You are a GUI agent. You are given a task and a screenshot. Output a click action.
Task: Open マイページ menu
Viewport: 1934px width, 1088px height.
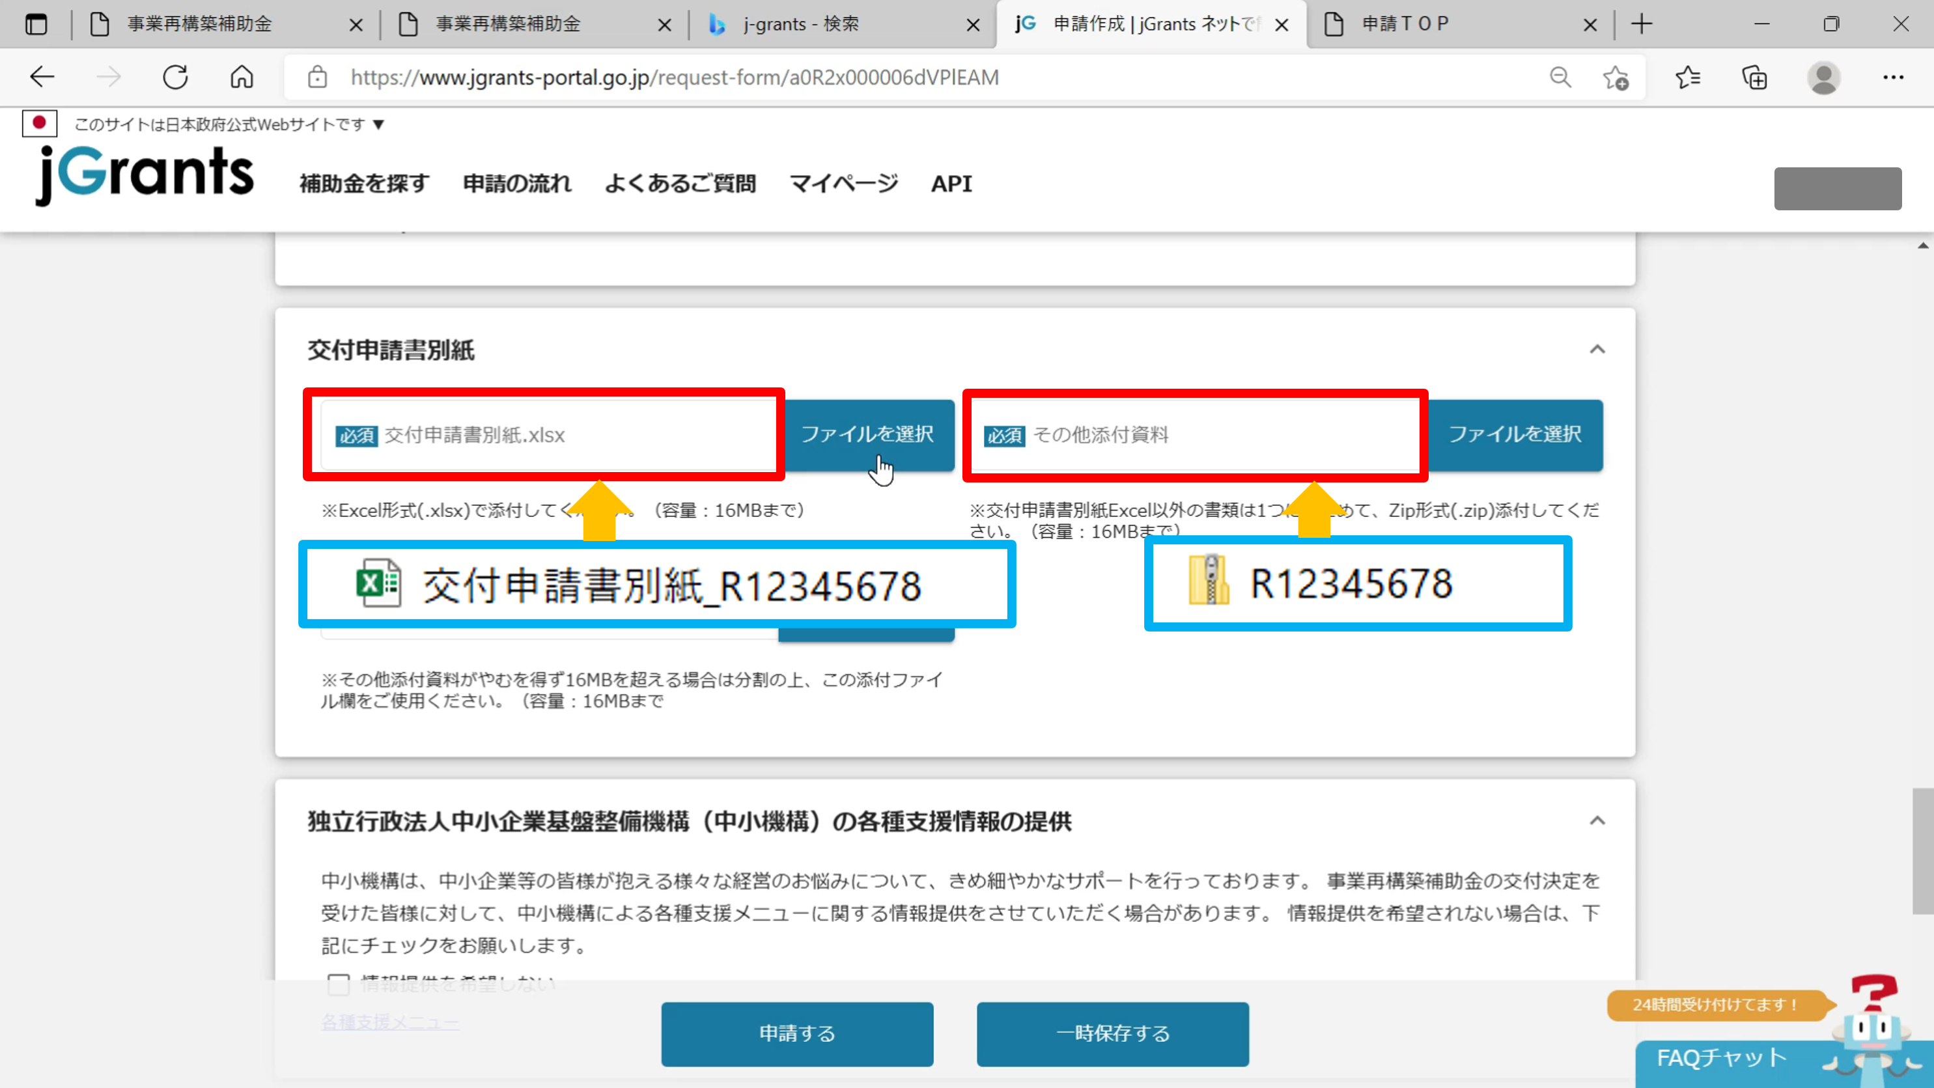tap(844, 183)
